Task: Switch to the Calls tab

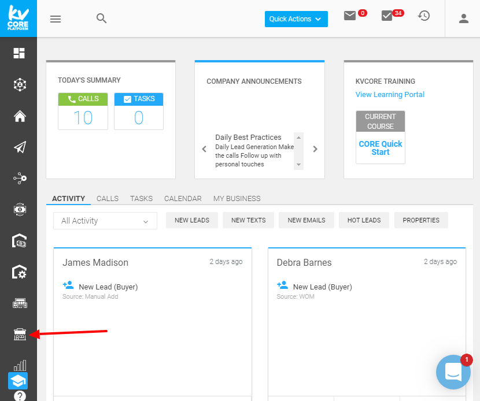Action: click(108, 198)
